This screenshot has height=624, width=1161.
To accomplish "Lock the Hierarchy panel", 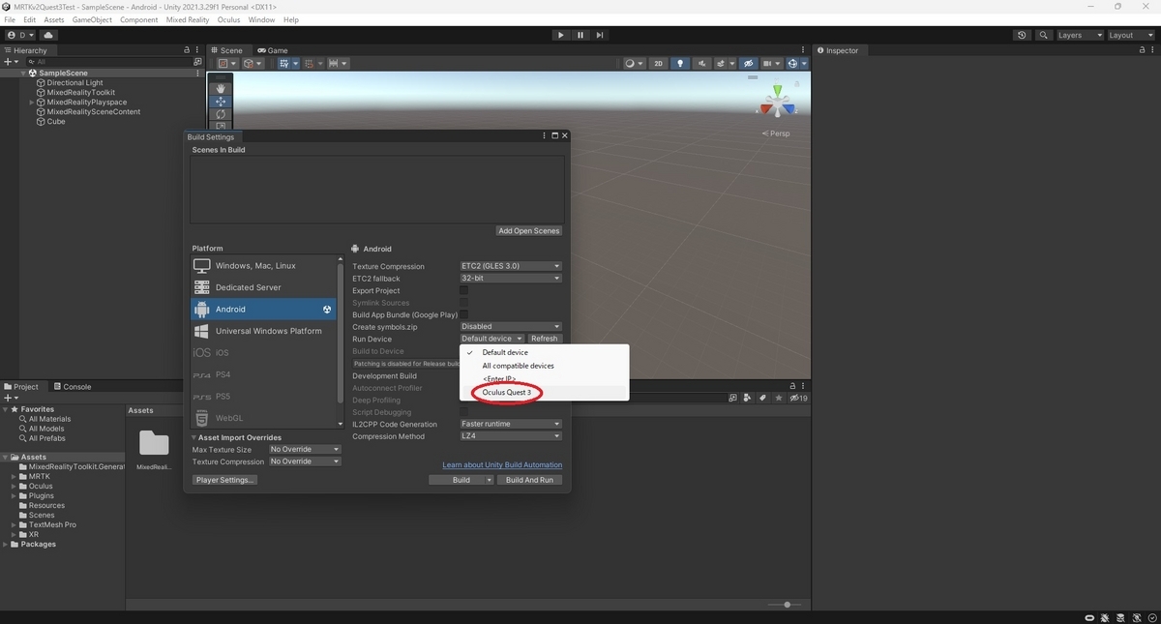I will (187, 50).
